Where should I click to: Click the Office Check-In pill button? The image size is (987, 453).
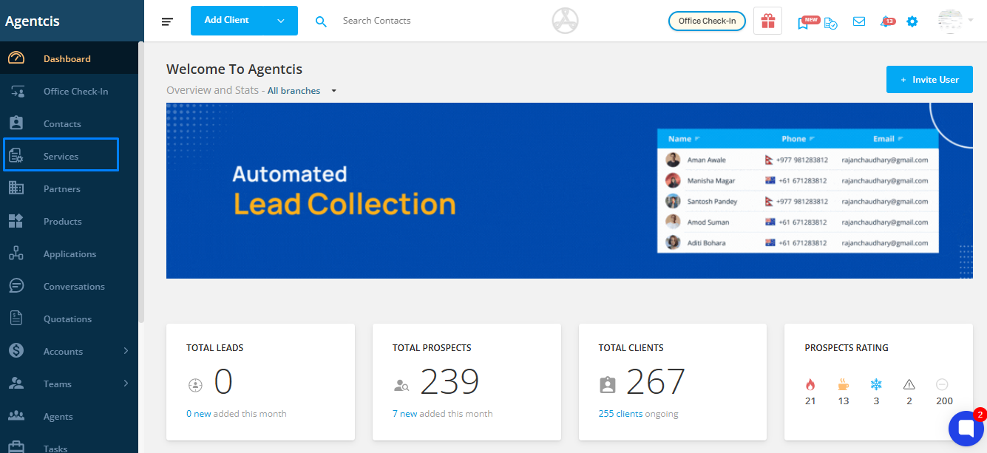[x=707, y=21]
